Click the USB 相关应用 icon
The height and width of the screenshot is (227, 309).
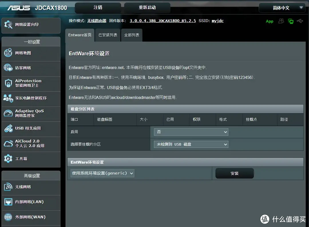pos(9,128)
